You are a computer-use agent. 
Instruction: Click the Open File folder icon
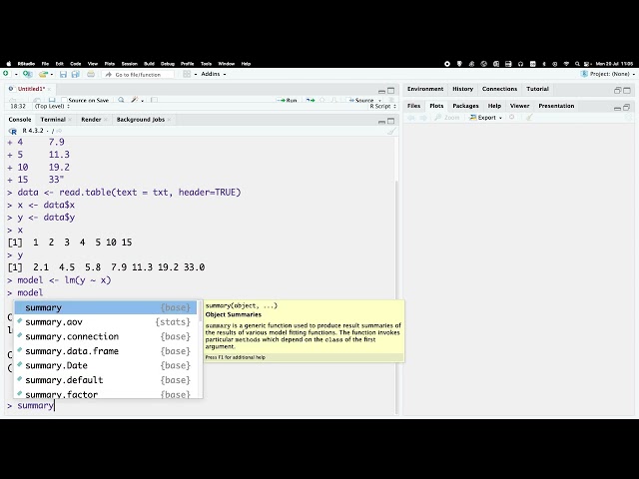click(43, 74)
